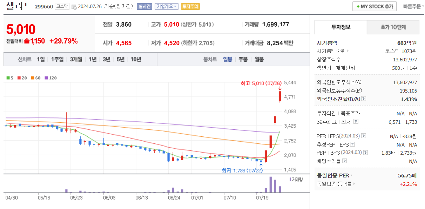Select the 주봉 candlestick chart
This screenshot has width=425, height=209.
243,59
